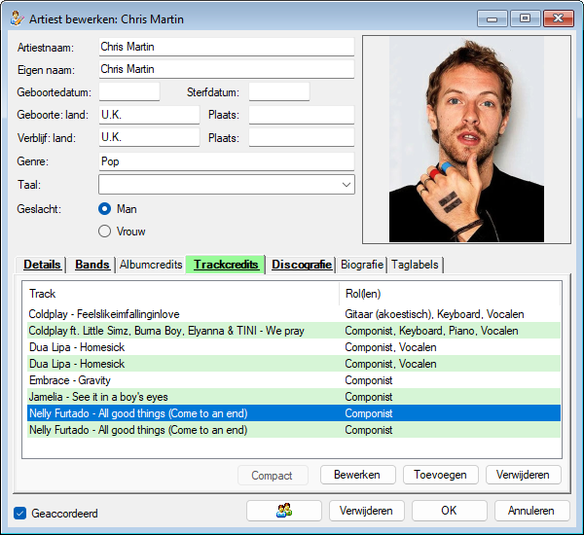The image size is (584, 535).
Task: Toggle the Geaccordeerd checkbox
Action: 19,513
